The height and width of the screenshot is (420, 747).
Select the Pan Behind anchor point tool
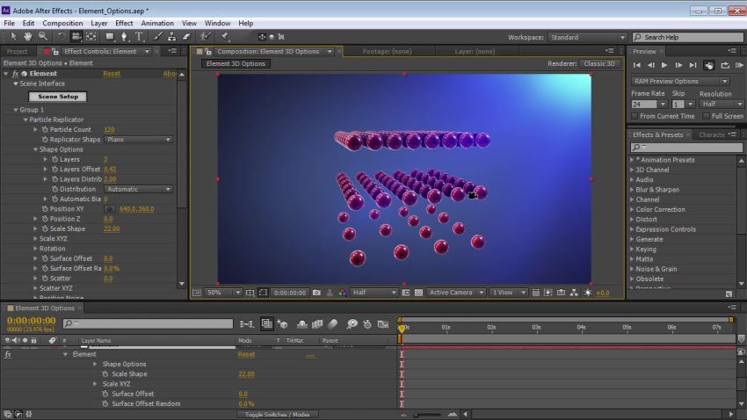click(x=91, y=37)
